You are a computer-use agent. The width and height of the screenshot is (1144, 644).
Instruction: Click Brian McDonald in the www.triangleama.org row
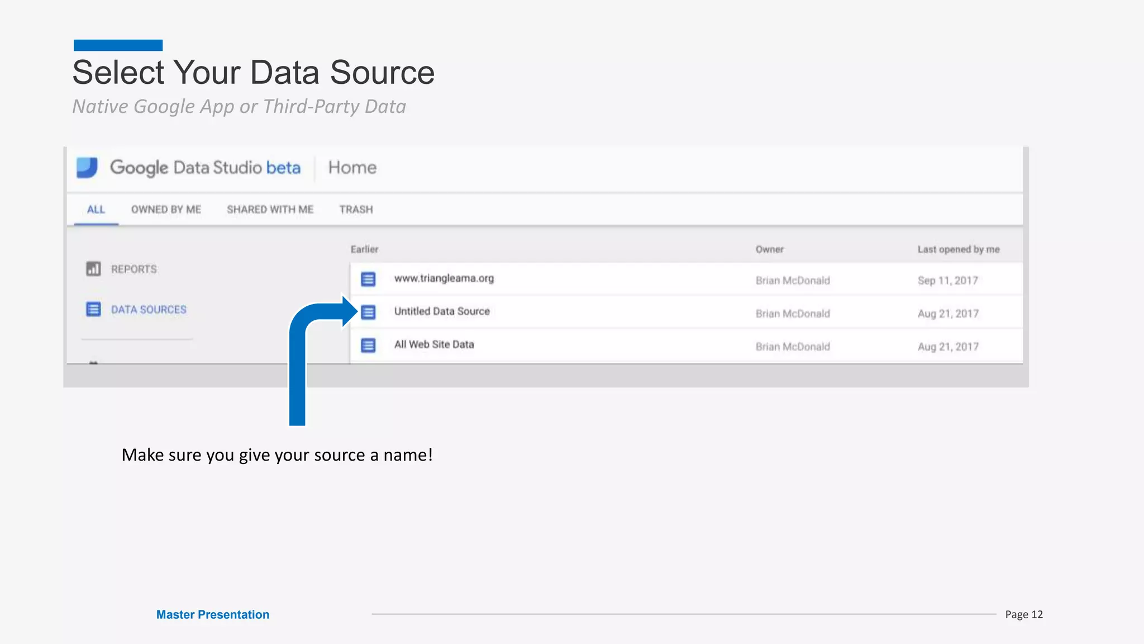tap(793, 281)
